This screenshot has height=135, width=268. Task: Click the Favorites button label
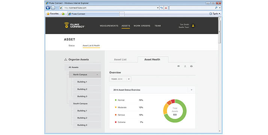tap(54, 14)
